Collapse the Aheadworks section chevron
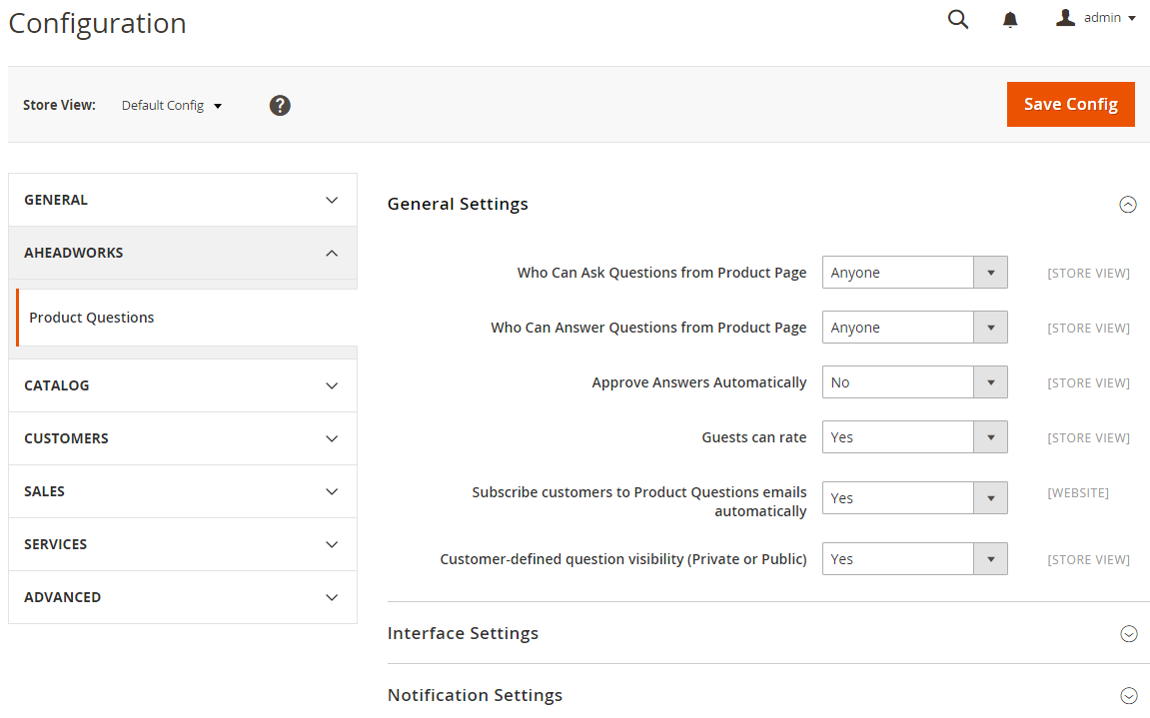This screenshot has height=718, width=1150. click(x=332, y=253)
